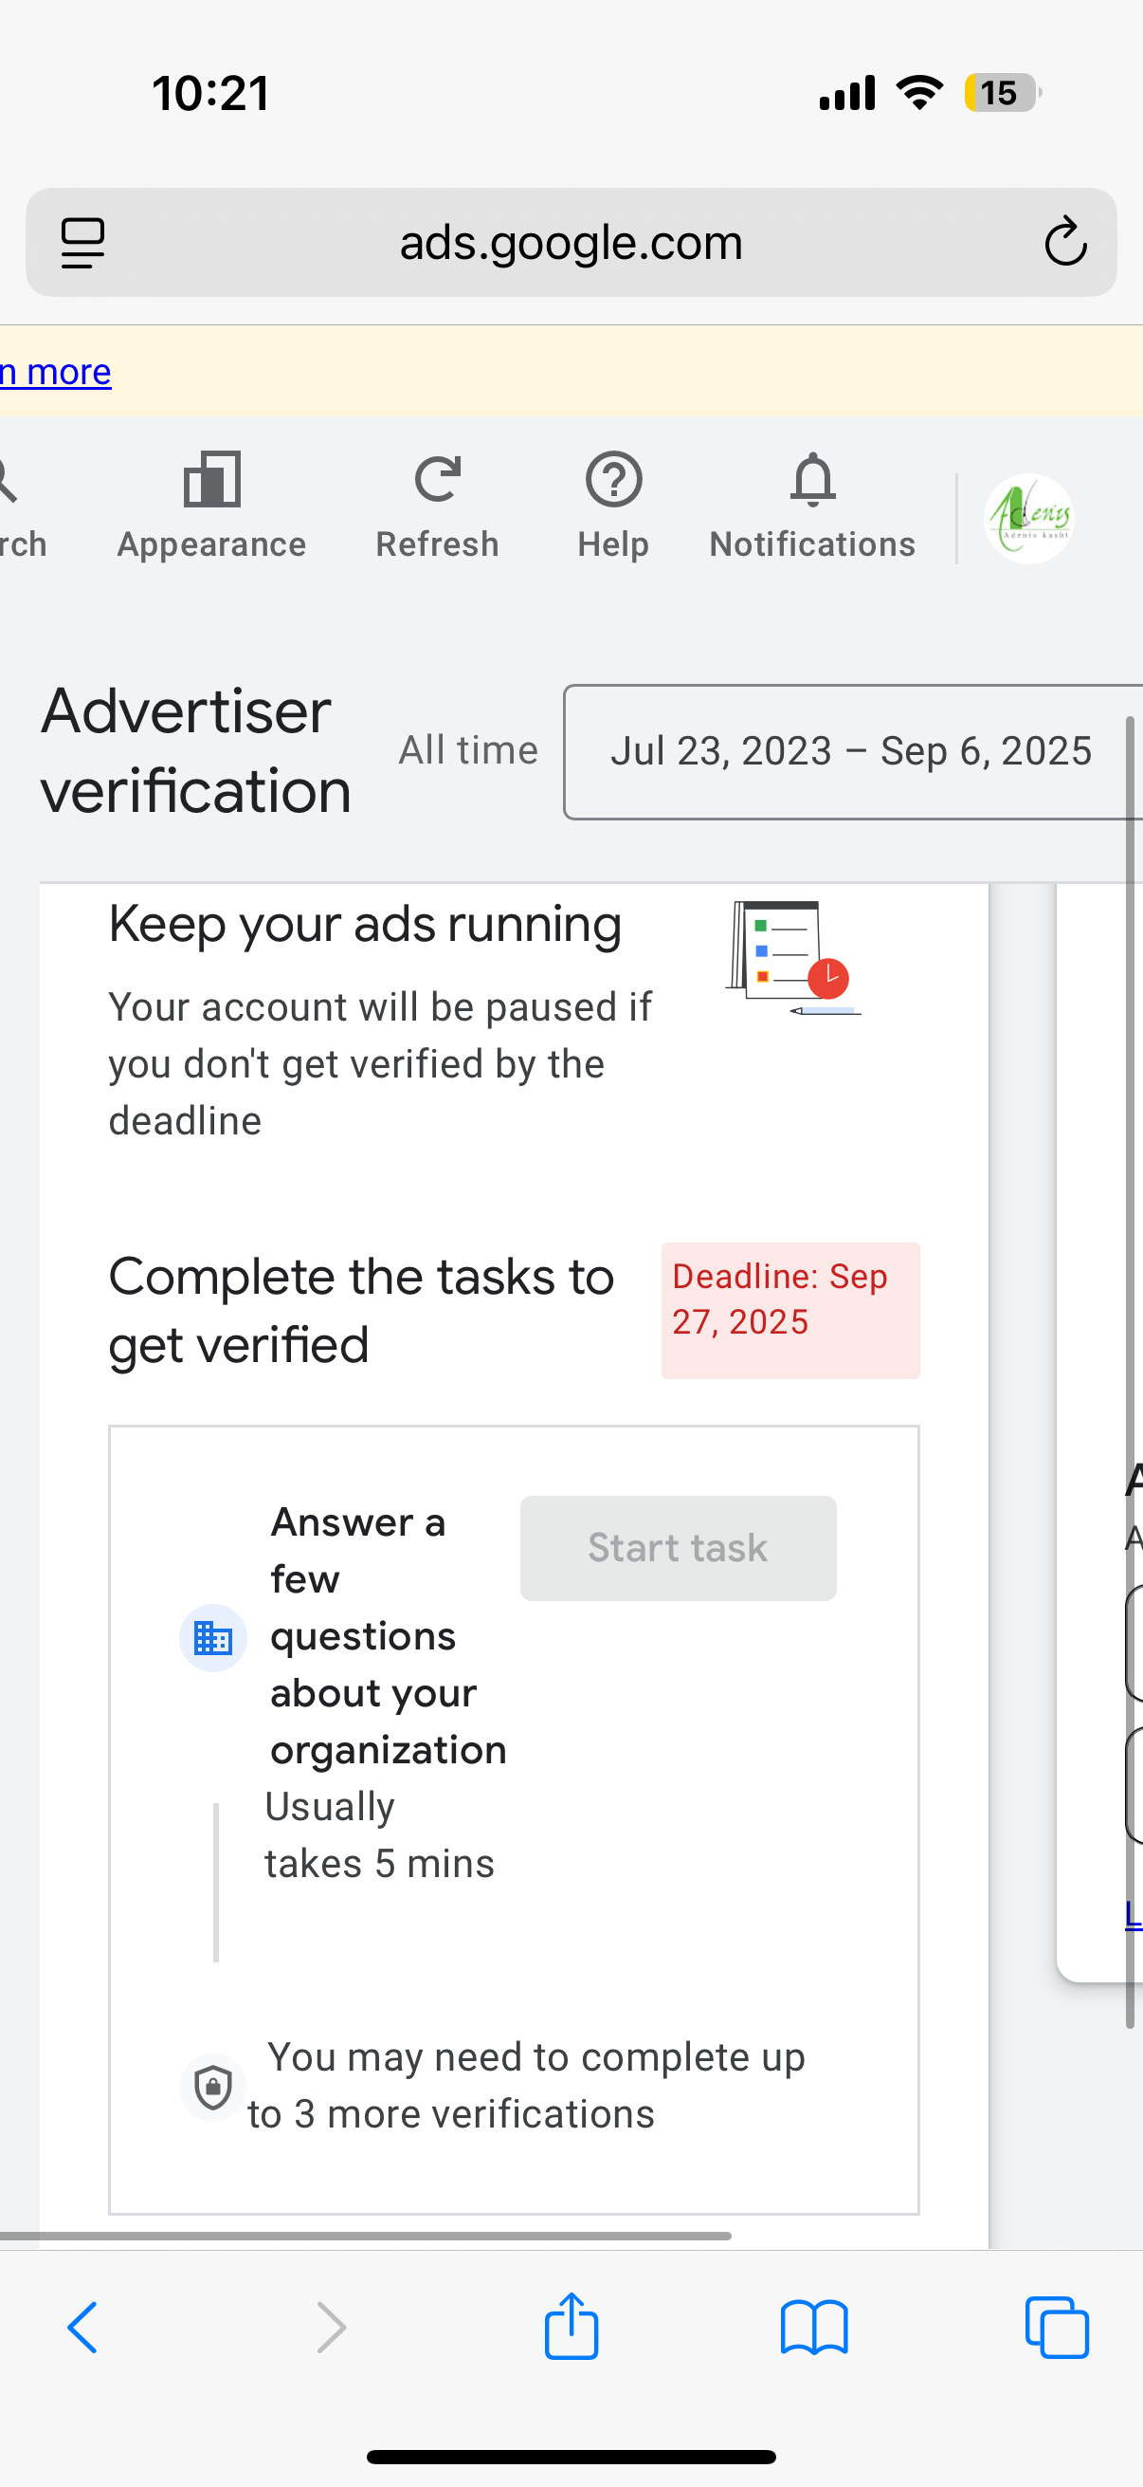1143x2487 pixels.
Task: Open Safari page menu icon in address bar
Action: pos(83,242)
